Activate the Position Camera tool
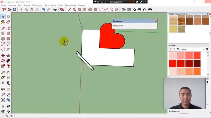Screen dimensions: 211x118 pyautogui.click(x=3, y=106)
